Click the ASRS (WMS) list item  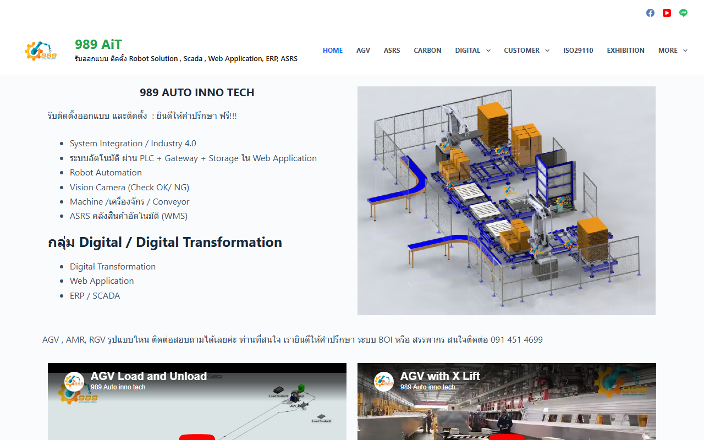pyautogui.click(x=129, y=216)
